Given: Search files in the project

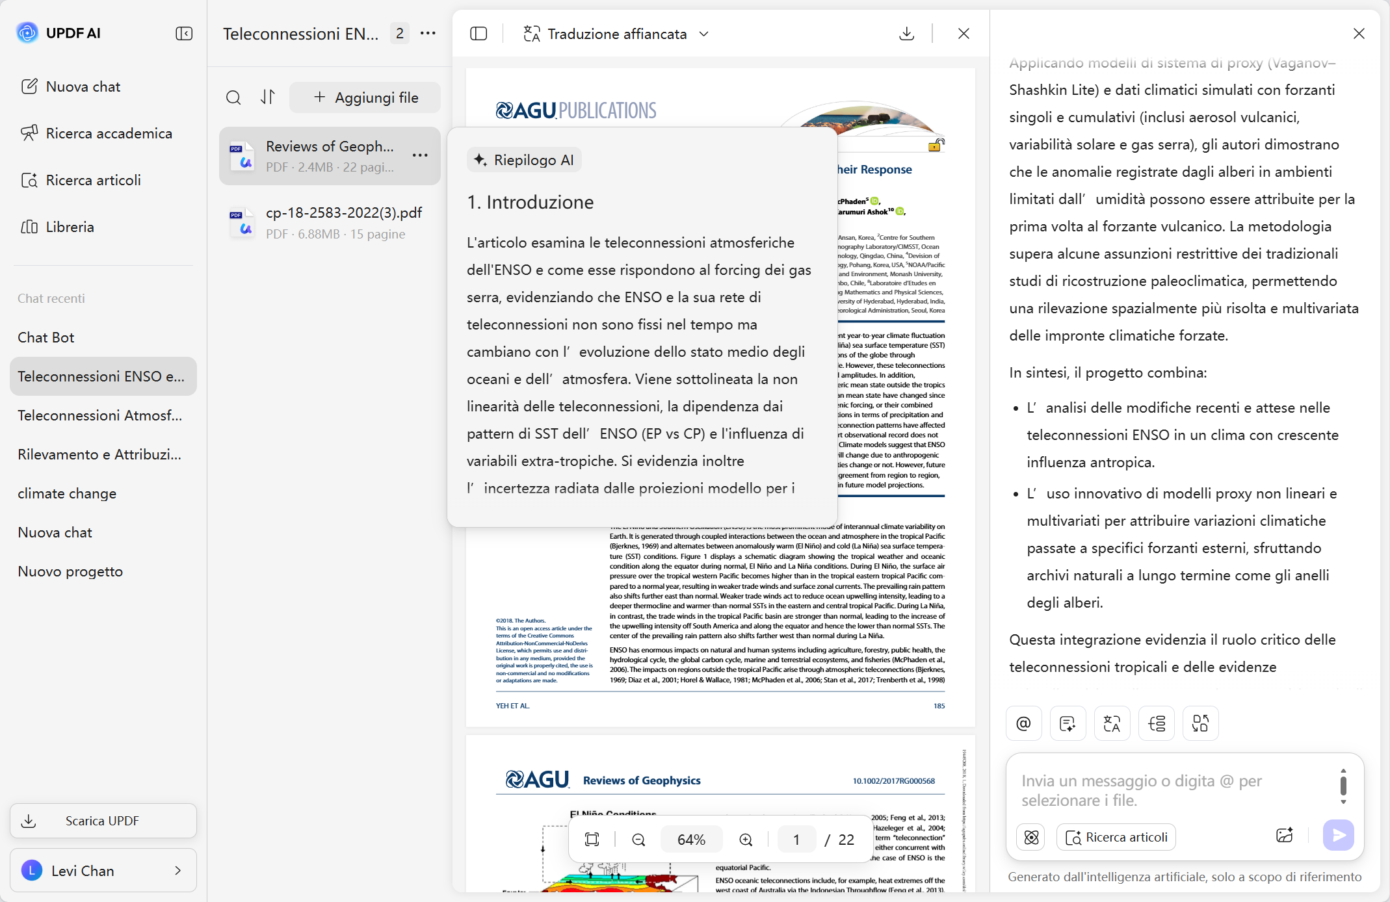Looking at the screenshot, I should (233, 97).
